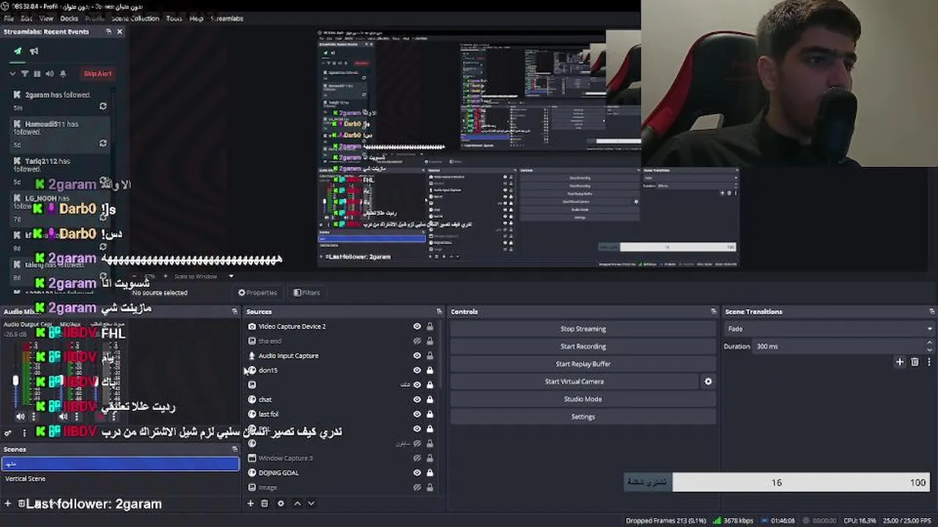Undock the Sources panel
This screenshot has width=938, height=527.
(439, 312)
